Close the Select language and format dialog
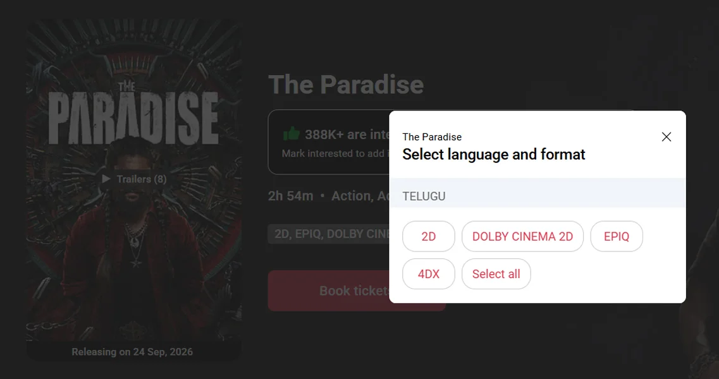The image size is (719, 379). [x=667, y=136]
